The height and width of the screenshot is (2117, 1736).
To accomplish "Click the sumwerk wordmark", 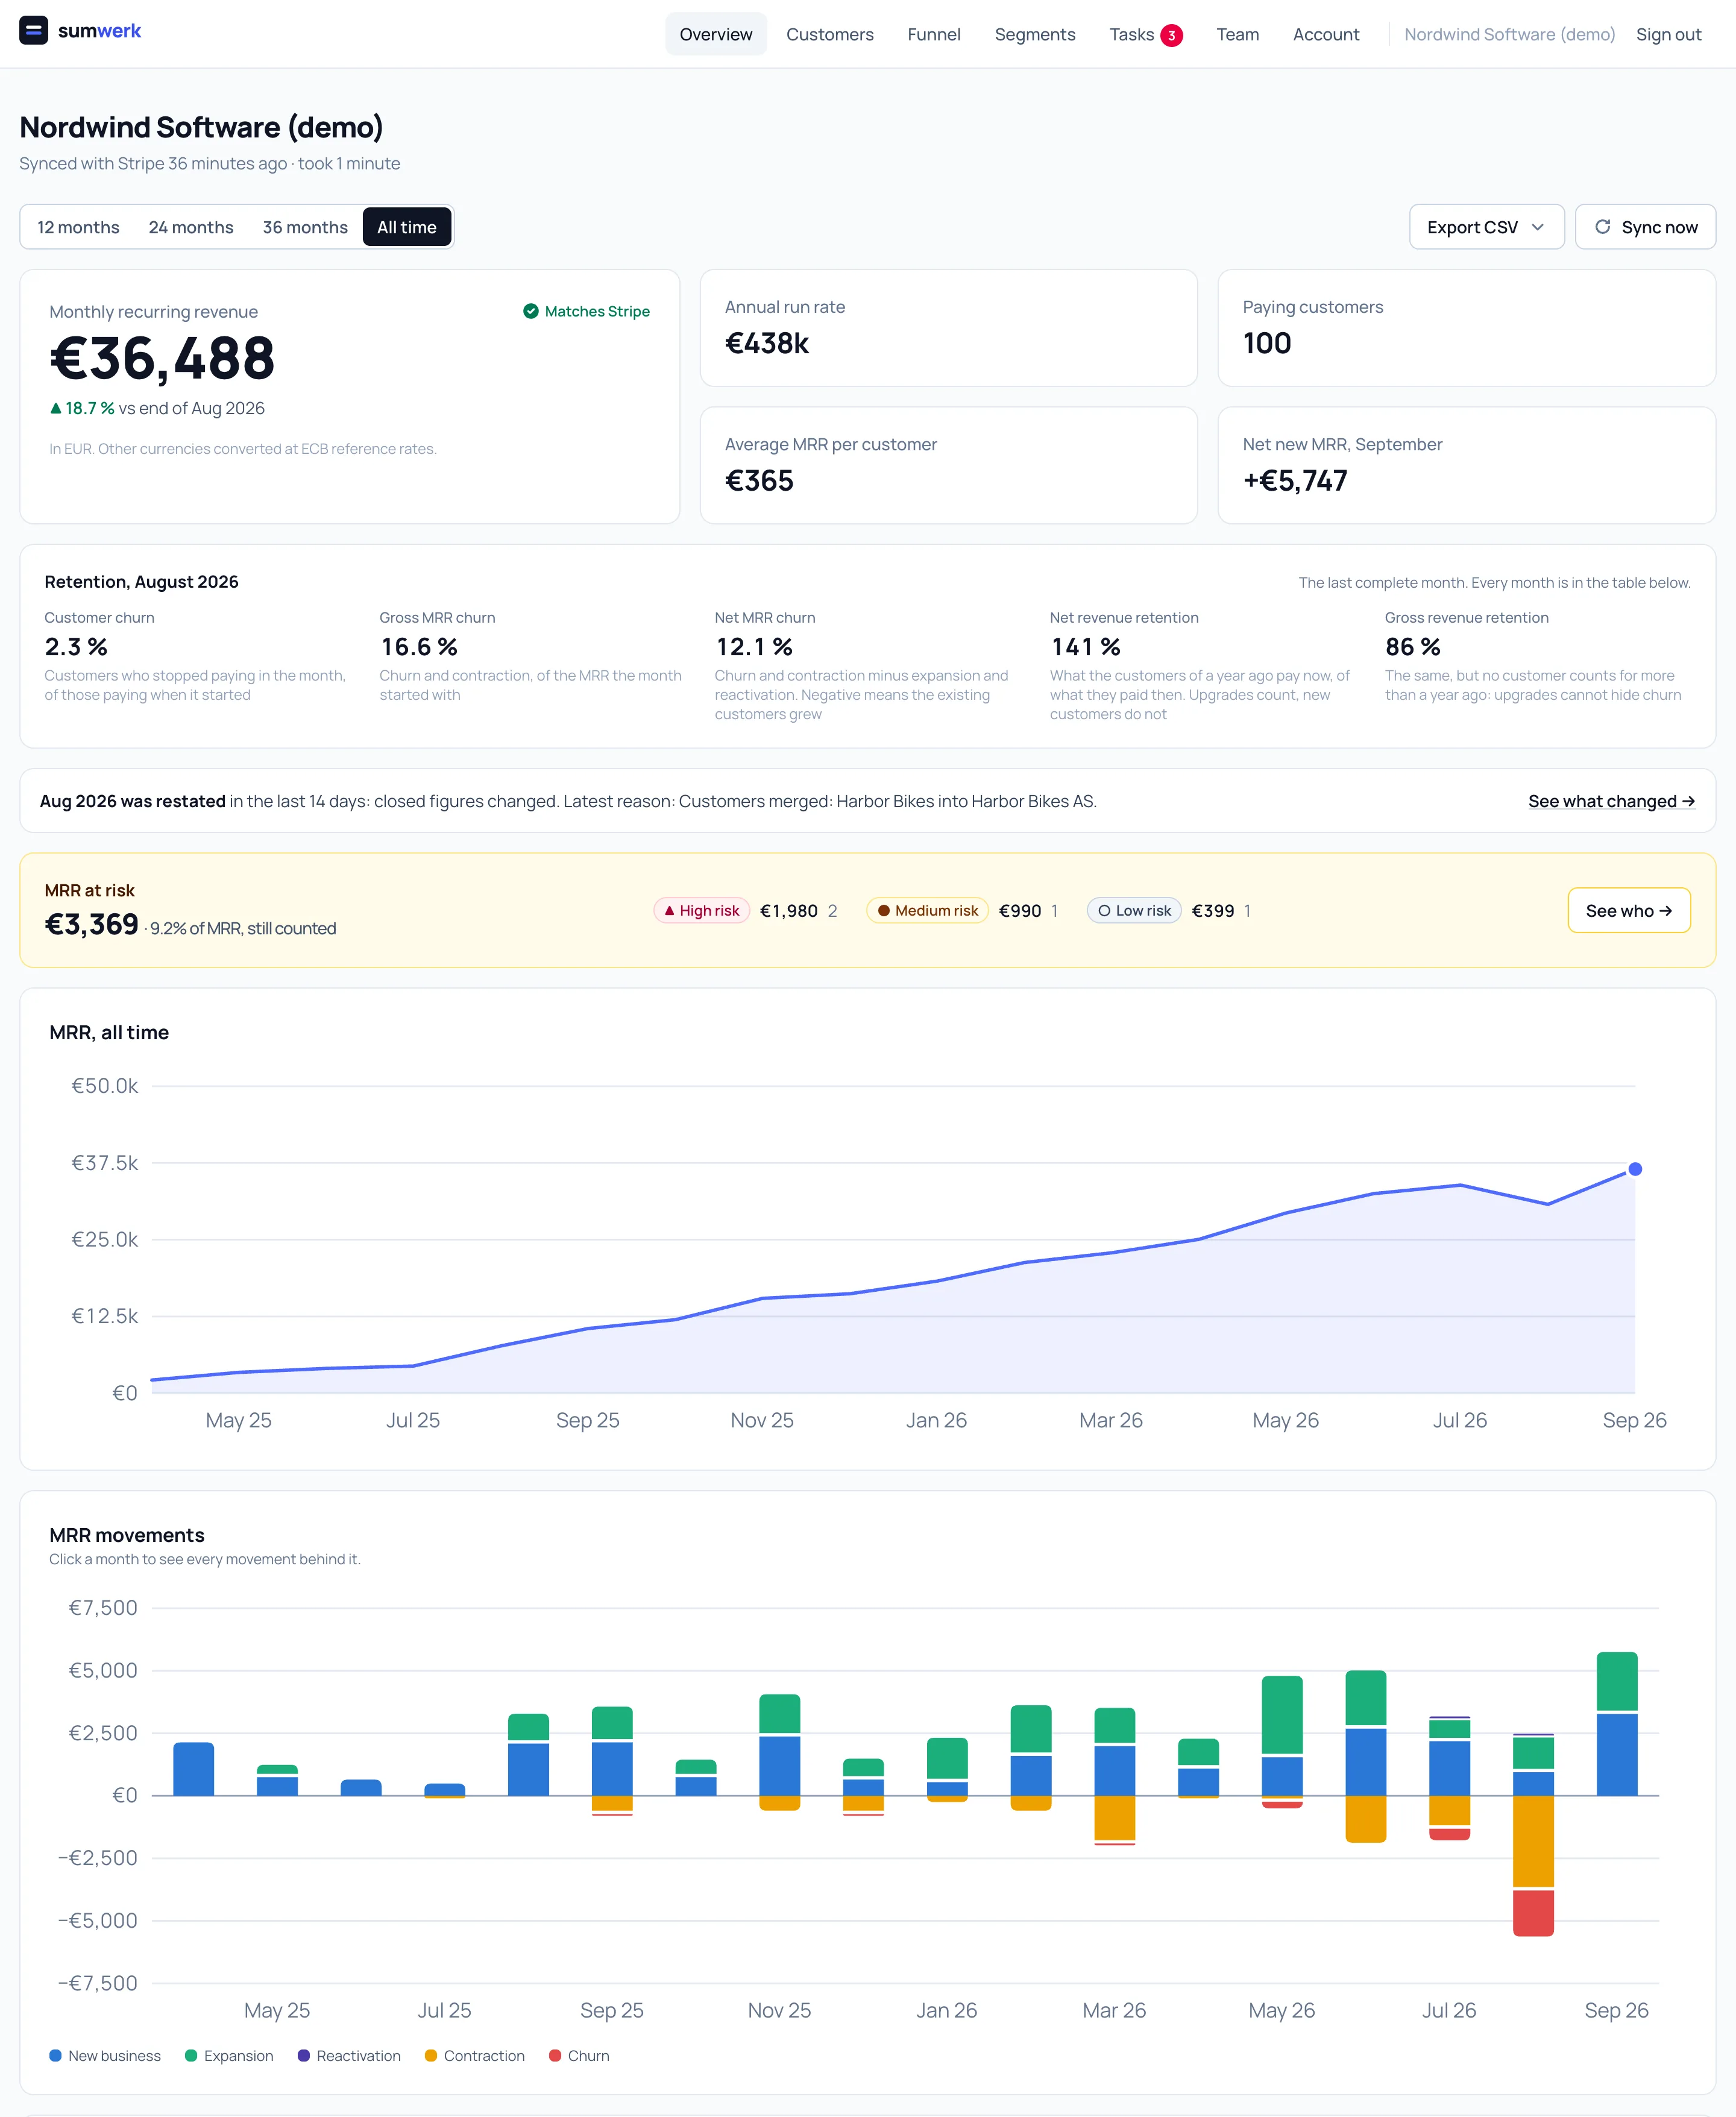I will (x=99, y=31).
